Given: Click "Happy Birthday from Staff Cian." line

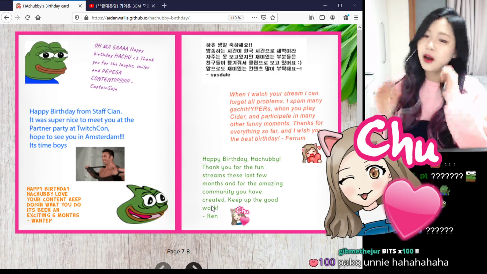Looking at the screenshot, I should (x=75, y=111).
